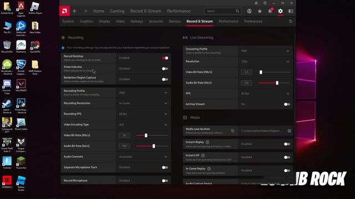
Task: Enable the Instant Replay toggle
Action: pos(287,144)
